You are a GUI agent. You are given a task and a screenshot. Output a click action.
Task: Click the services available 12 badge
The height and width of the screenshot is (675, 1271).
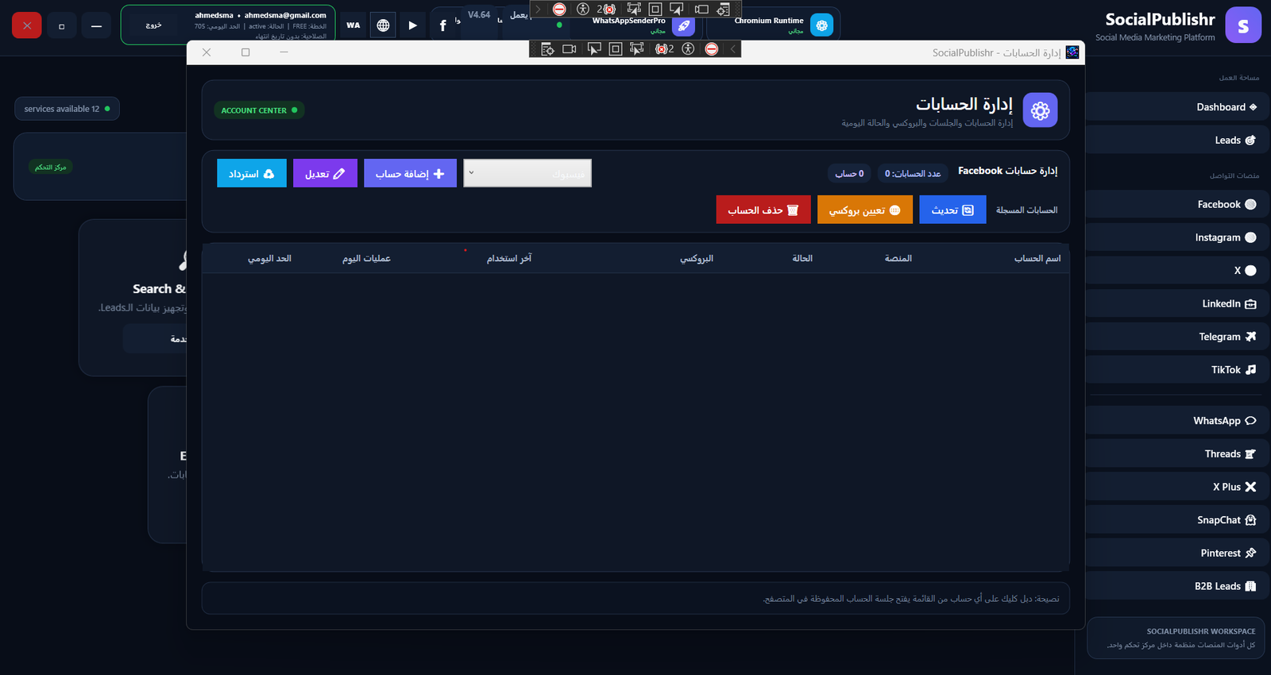[x=67, y=109]
